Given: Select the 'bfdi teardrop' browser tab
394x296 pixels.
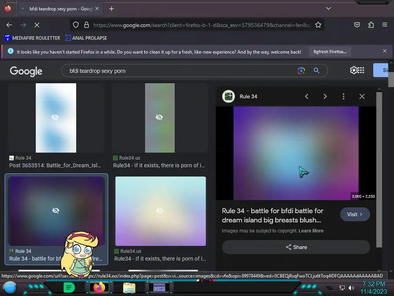Looking at the screenshot, I should pyautogui.click(x=60, y=9).
